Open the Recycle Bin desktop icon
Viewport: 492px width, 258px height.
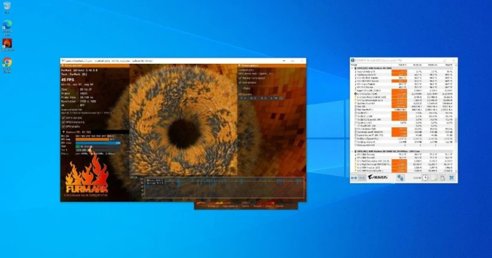point(7,6)
